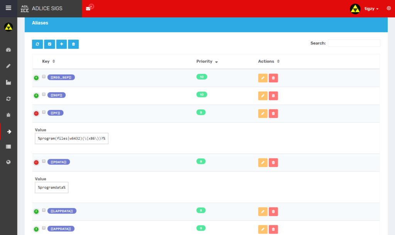Click the Search input field
This screenshot has height=235, width=395.
354,43
